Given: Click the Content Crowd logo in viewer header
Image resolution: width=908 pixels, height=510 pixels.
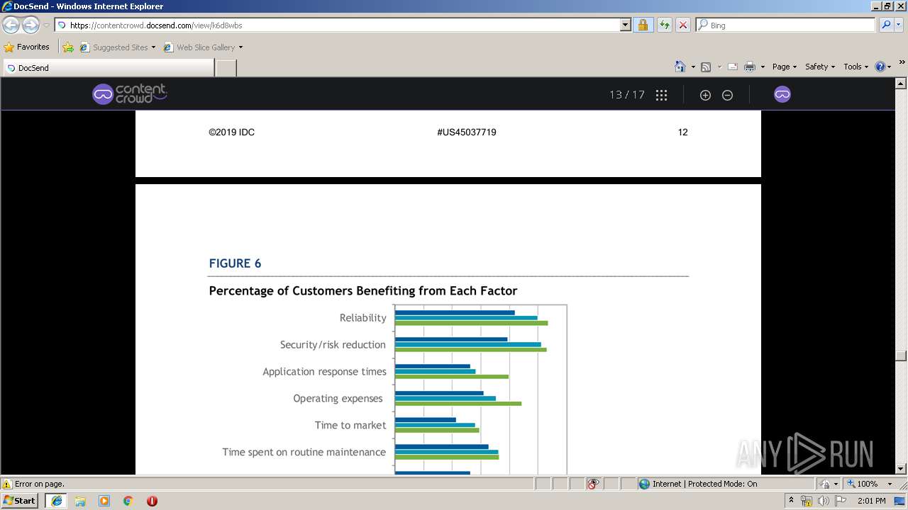Looking at the screenshot, I should pyautogui.click(x=130, y=93).
